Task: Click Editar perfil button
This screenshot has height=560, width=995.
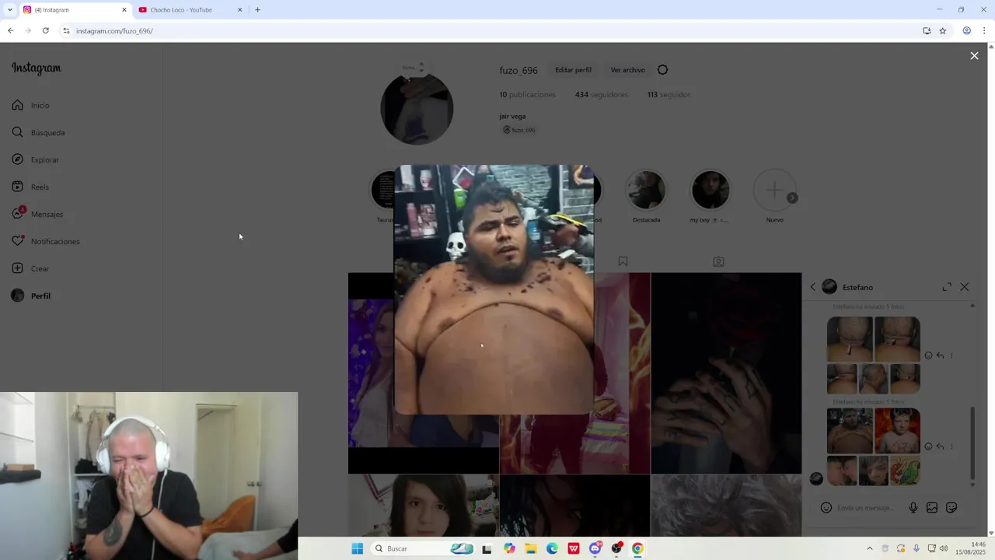Action: [573, 70]
